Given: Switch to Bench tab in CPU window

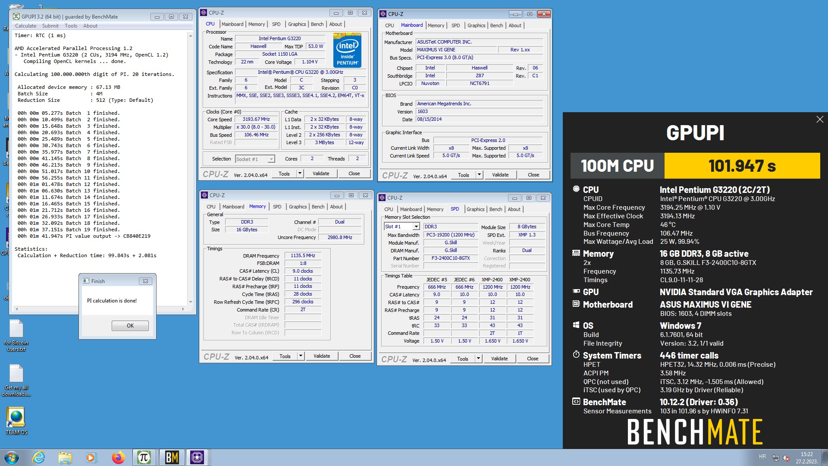Looking at the screenshot, I should click(317, 24).
